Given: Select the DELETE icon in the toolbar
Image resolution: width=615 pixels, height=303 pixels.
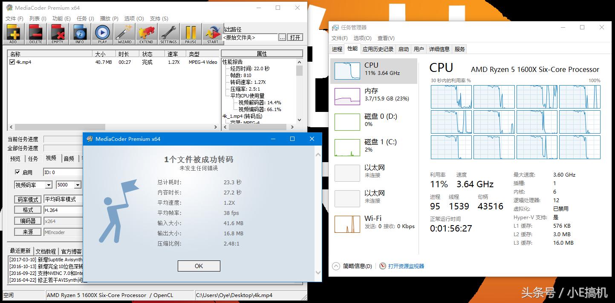Looking at the screenshot, I should (x=35, y=33).
